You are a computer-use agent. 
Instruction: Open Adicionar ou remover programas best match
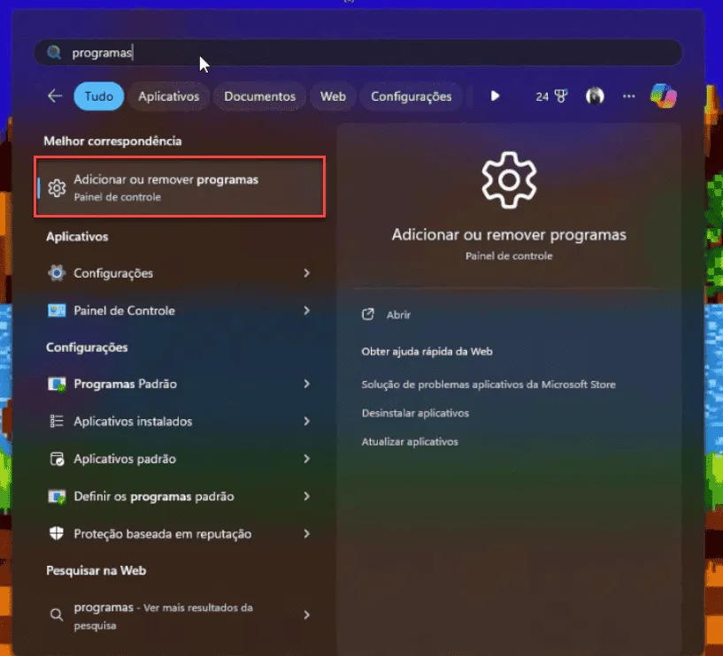point(180,187)
